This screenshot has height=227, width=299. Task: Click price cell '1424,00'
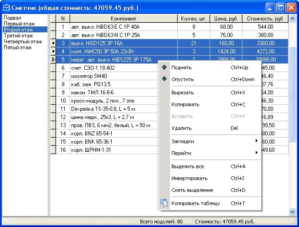pos(226,52)
